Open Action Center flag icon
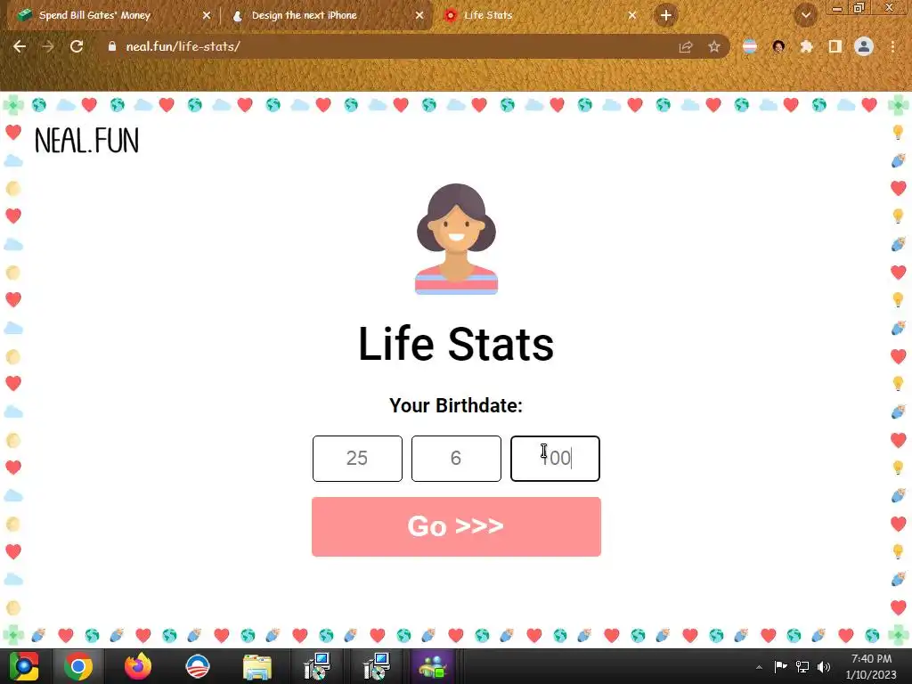 point(780,666)
